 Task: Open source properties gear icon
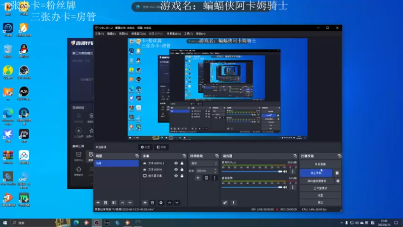pos(161,203)
